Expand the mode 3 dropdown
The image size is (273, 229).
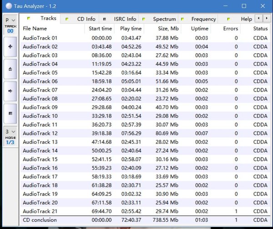tap(10, 132)
